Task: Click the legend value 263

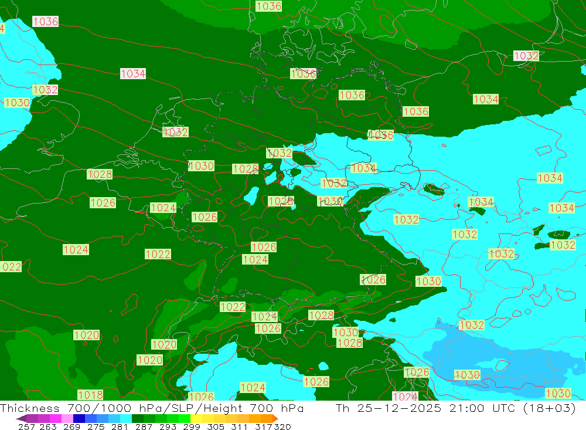Action: pyautogui.click(x=47, y=426)
